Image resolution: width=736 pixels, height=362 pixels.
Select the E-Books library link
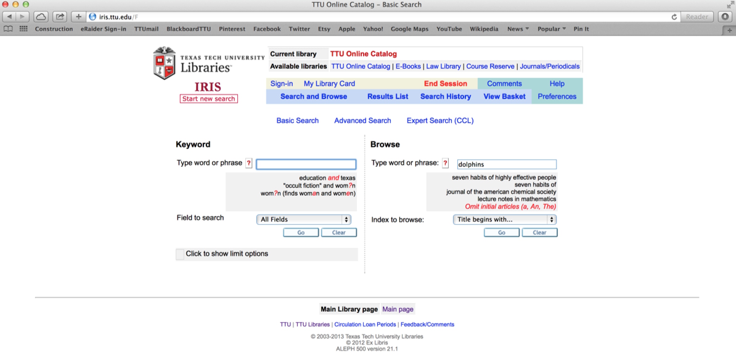(408, 66)
